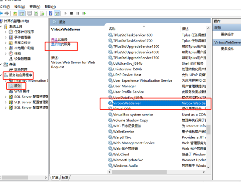The height and width of the screenshot is (182, 241).
Task: Click the start service play icon
Action: coord(66,13)
